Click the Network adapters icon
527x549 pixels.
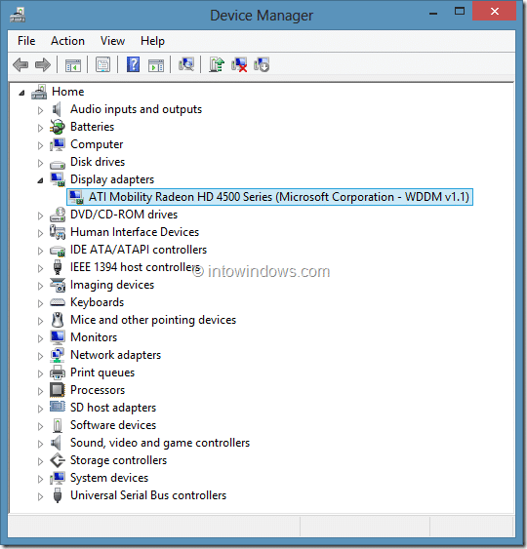point(58,355)
